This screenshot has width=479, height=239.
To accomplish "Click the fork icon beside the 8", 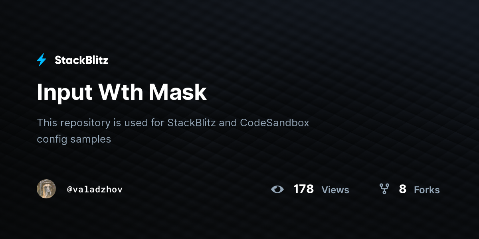I will tap(384, 189).
